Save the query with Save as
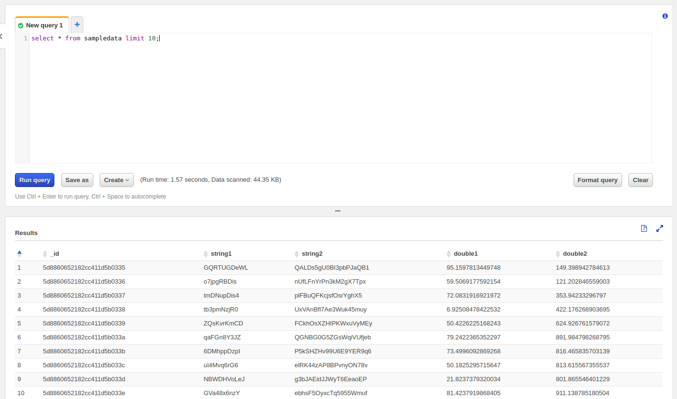Viewport: 677px width, 399px height. (x=77, y=180)
